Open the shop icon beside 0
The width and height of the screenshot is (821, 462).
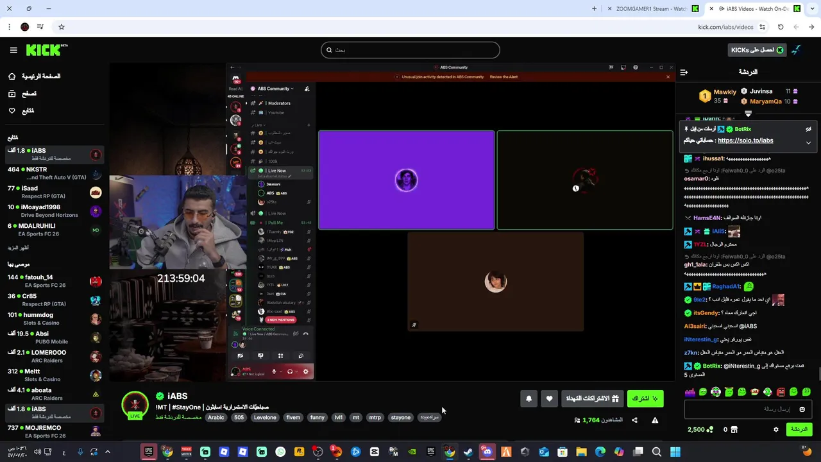[734, 429]
